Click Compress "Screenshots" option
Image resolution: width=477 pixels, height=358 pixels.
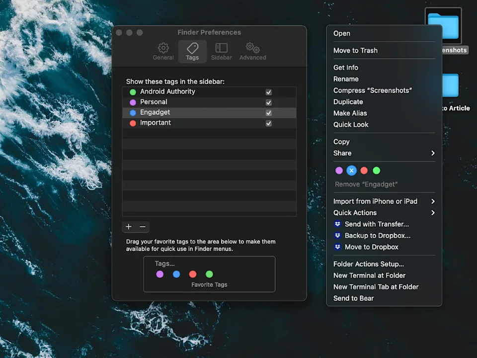tap(373, 90)
